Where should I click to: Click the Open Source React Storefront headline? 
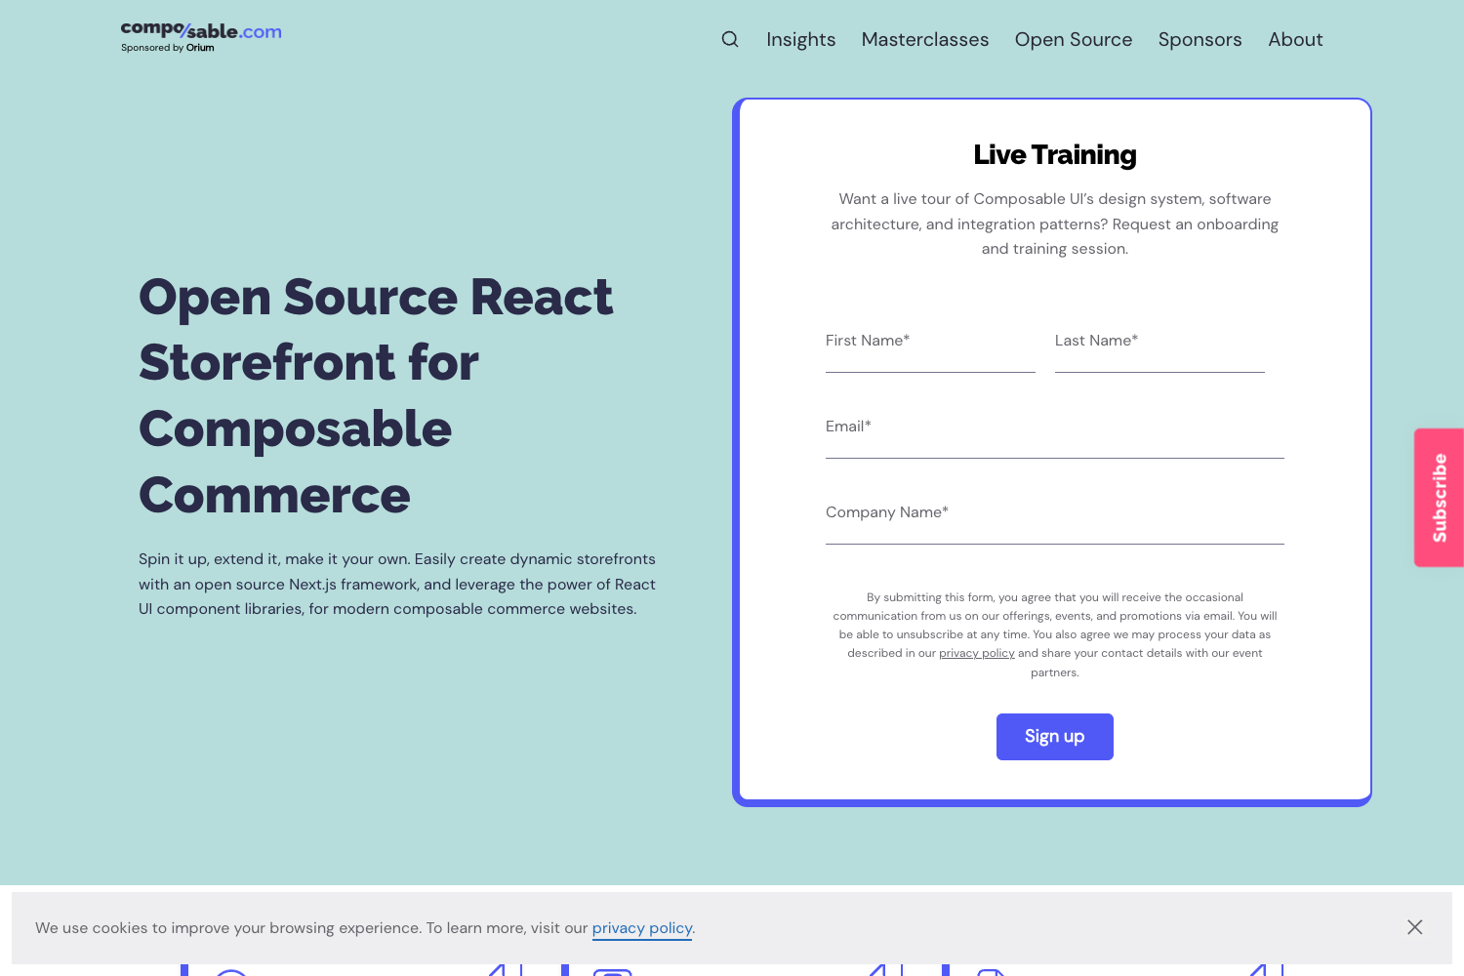376,395
